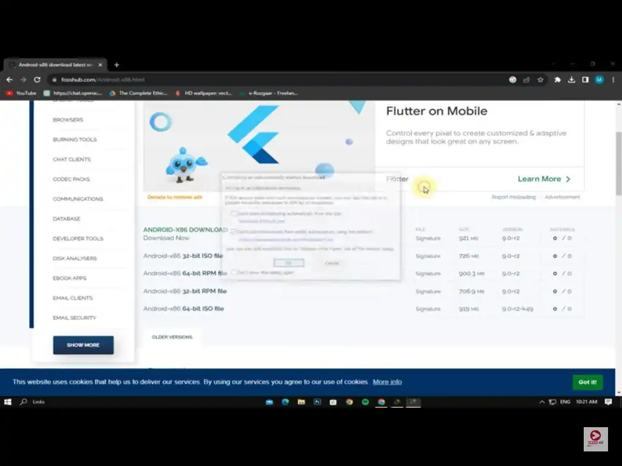622x466 pixels.
Task: Open Spotify from the taskbar
Action: click(365, 402)
